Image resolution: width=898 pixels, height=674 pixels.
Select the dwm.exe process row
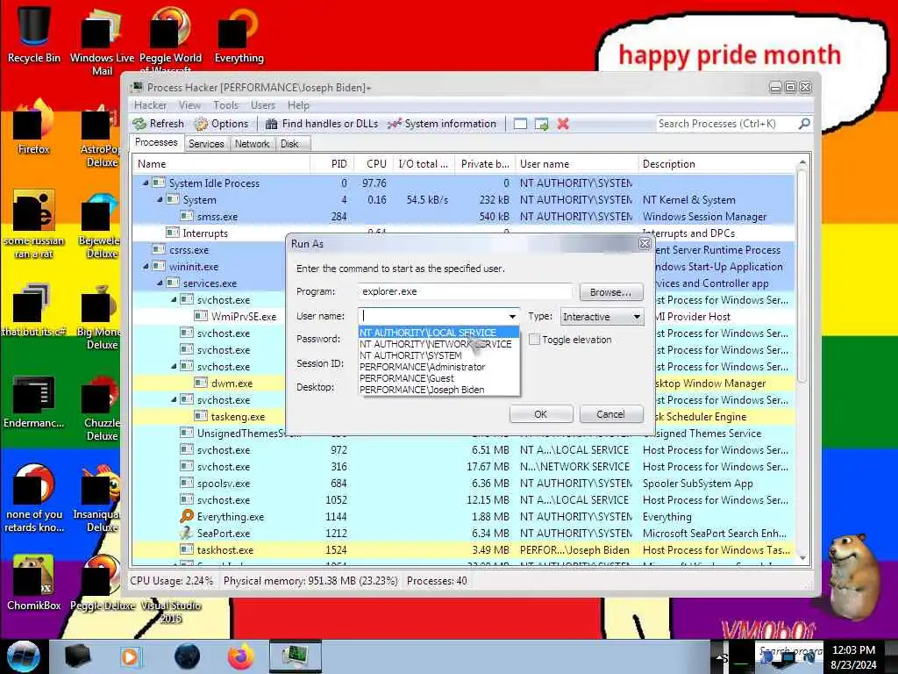(209, 383)
